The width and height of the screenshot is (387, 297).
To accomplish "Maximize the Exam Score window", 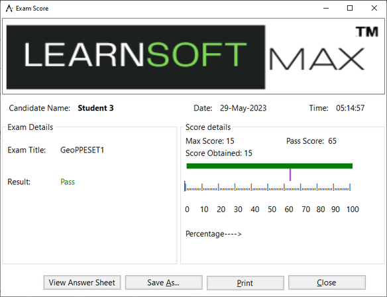I will [x=350, y=8].
